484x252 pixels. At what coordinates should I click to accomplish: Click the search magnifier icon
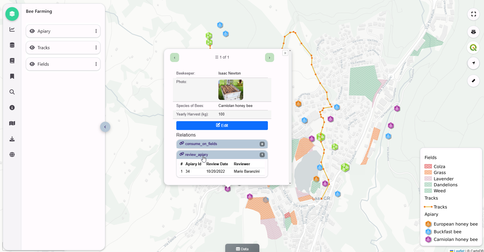pyautogui.click(x=12, y=92)
